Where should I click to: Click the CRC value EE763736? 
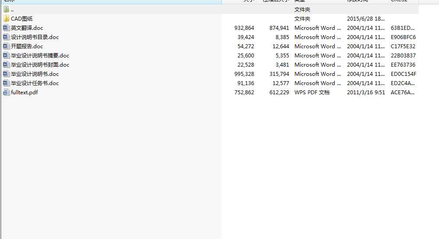coord(403,65)
